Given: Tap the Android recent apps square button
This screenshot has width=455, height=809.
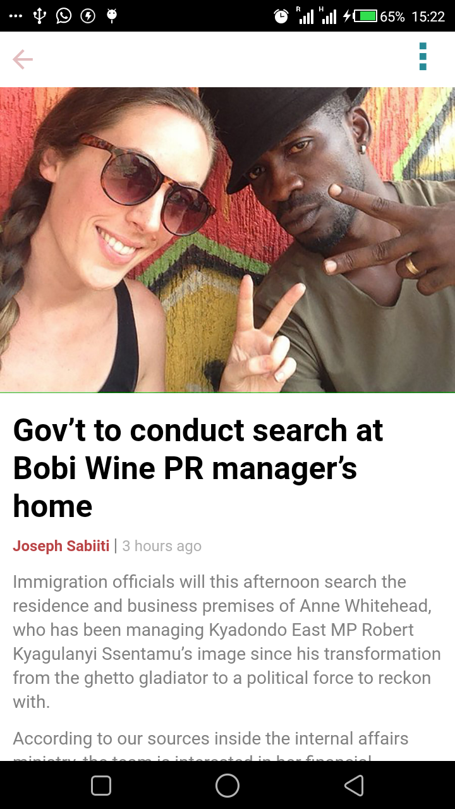Looking at the screenshot, I should (101, 786).
